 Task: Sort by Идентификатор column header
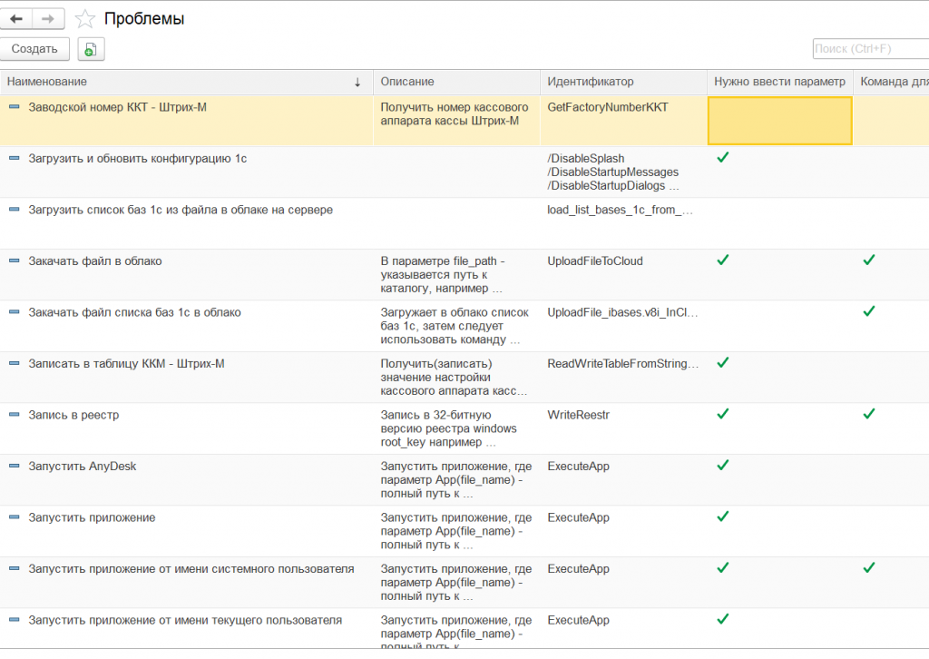[x=590, y=82]
